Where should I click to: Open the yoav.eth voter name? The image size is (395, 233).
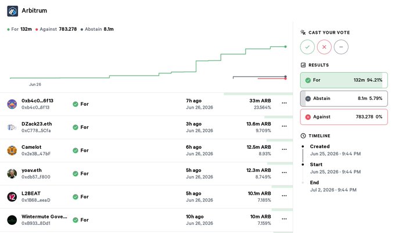point(31,170)
